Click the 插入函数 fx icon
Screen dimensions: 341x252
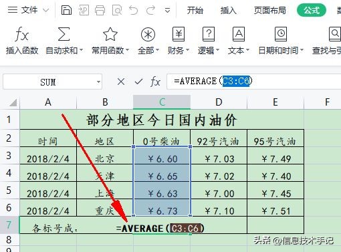[x=22, y=34]
